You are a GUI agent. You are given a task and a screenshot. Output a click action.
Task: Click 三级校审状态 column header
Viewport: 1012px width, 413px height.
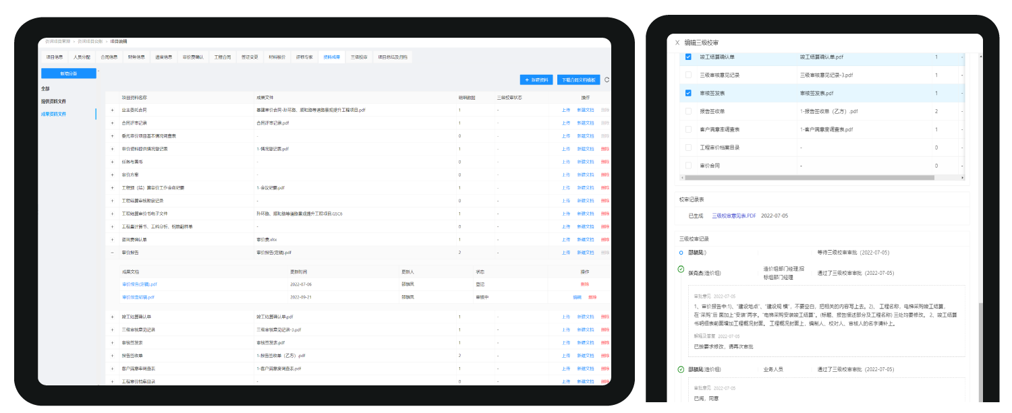click(509, 97)
